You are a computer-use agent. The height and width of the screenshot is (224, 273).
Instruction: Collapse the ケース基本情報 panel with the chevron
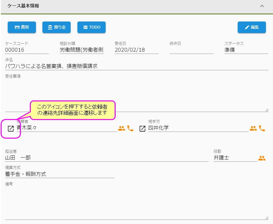coord(262,6)
